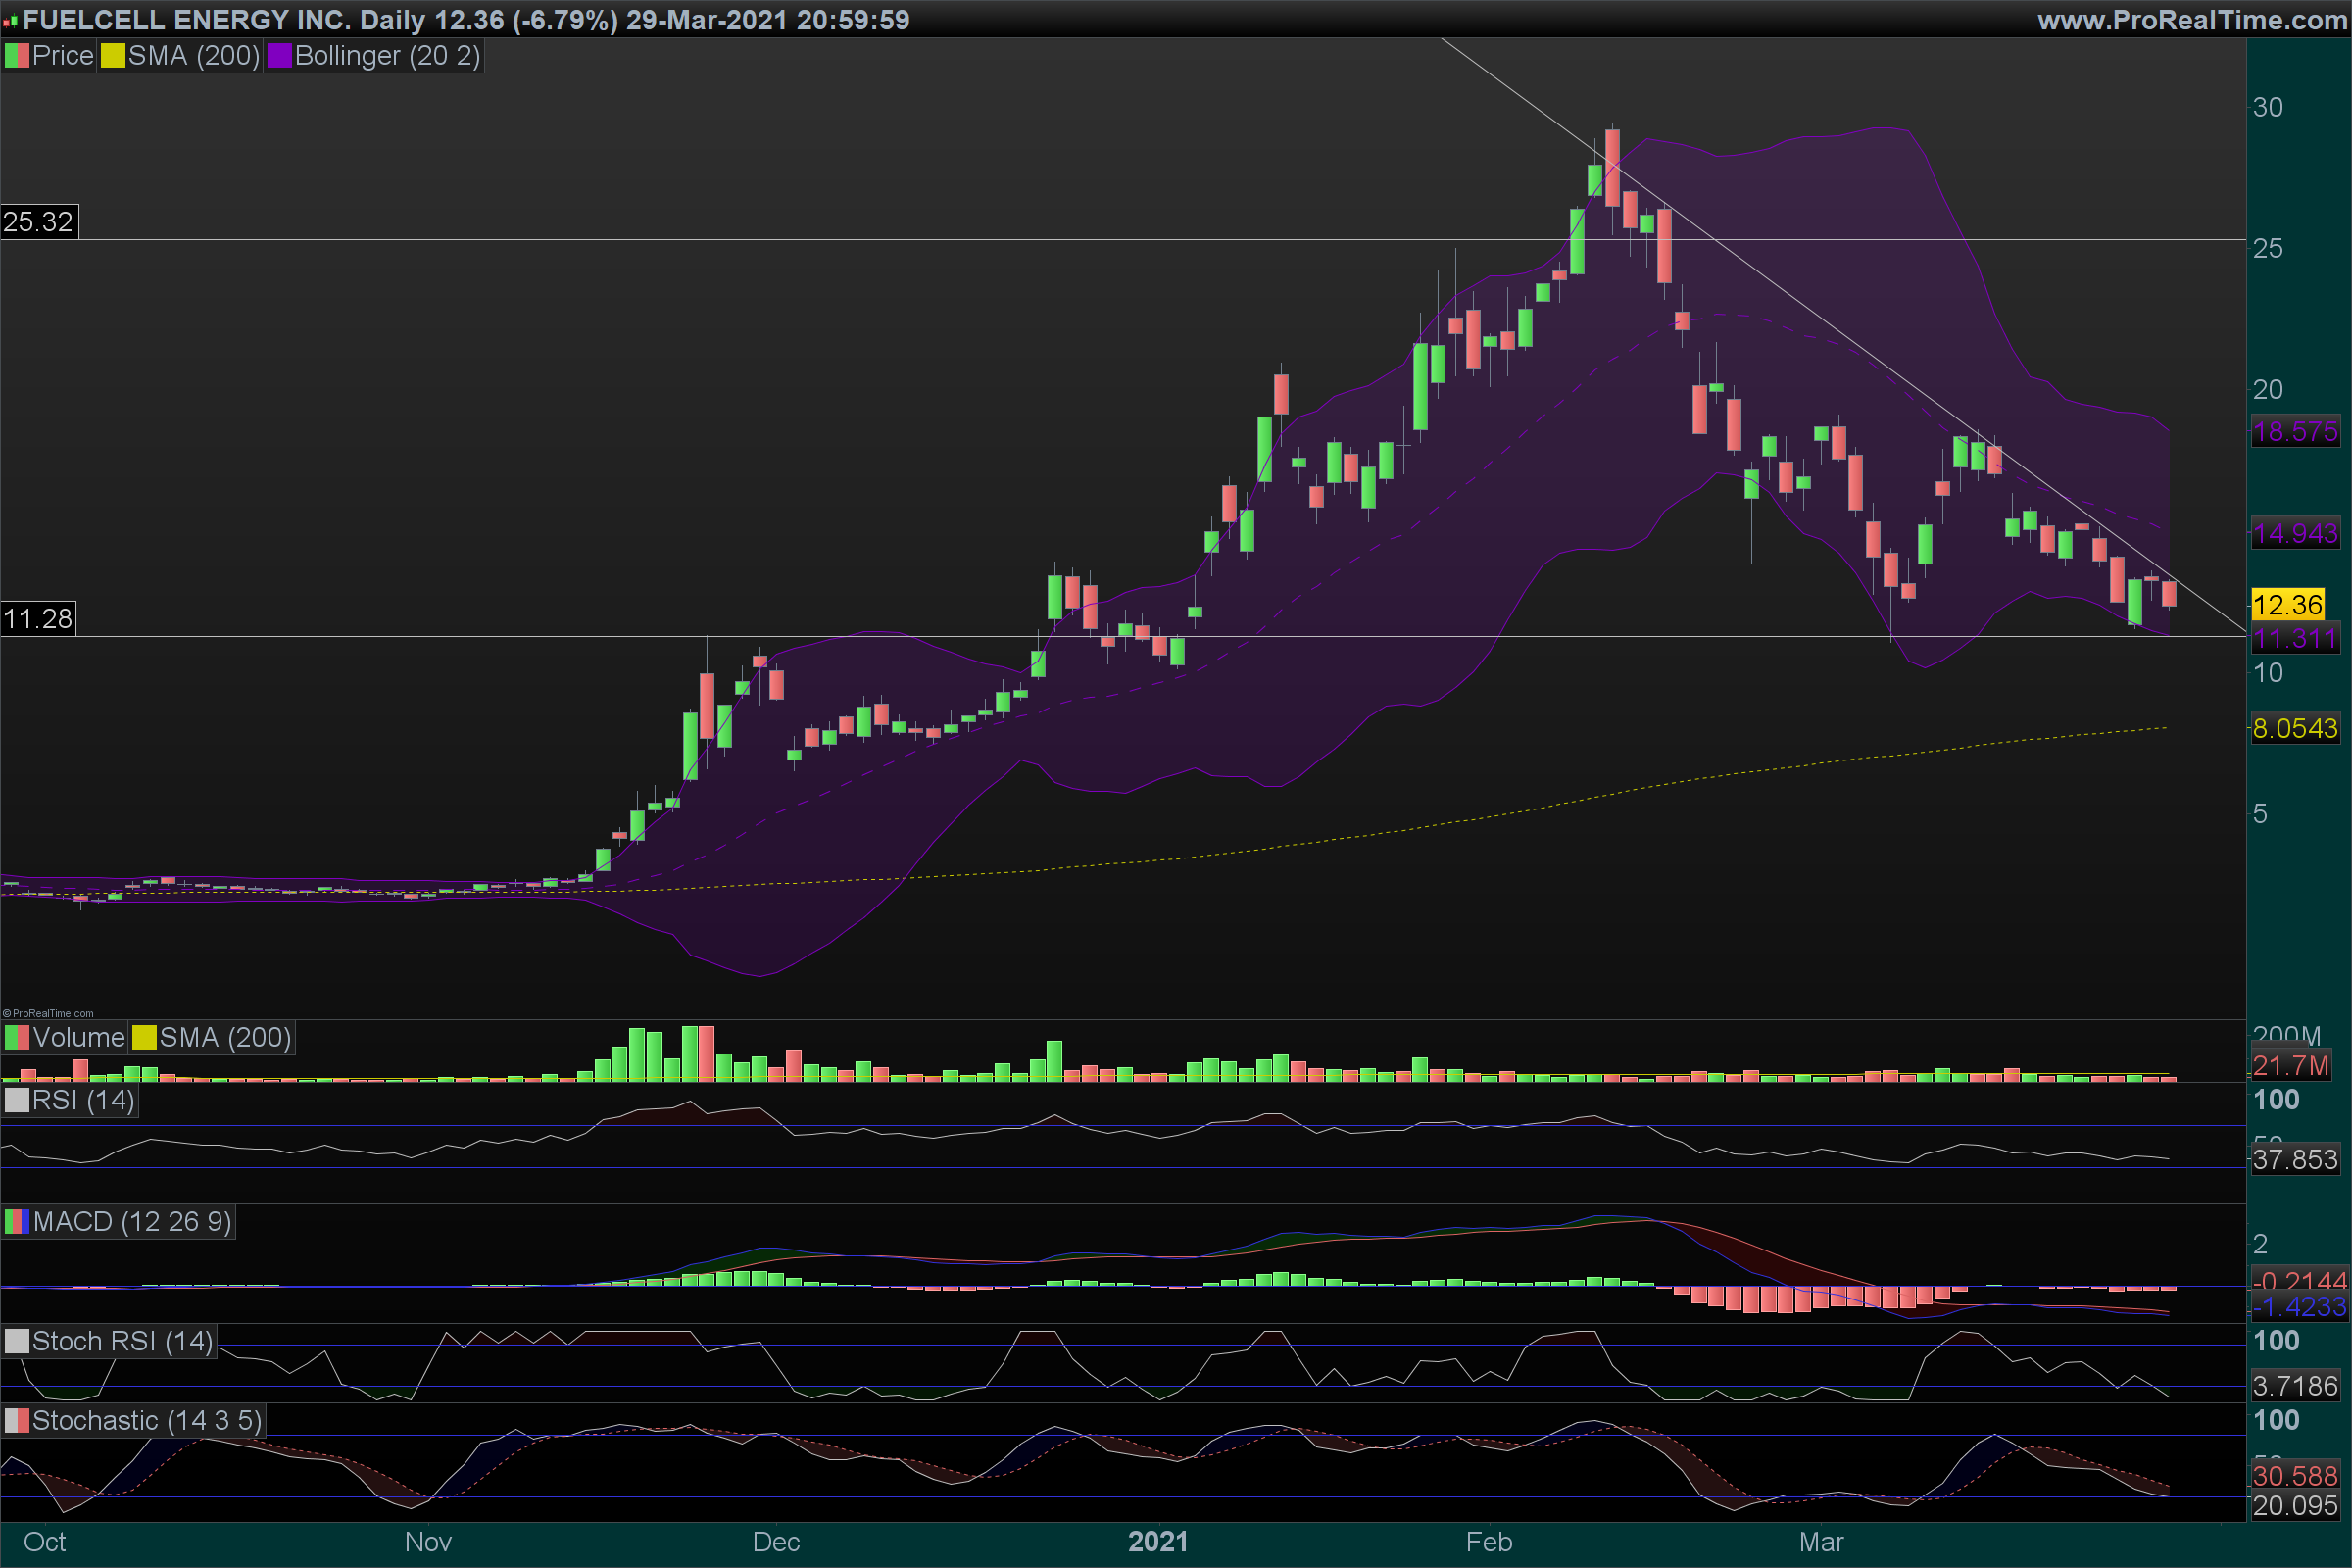Click the Stochastic (14 3 5) legend icon

pyautogui.click(x=17, y=1421)
